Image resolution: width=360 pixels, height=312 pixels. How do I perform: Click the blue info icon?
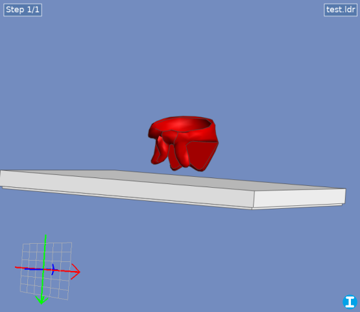(x=350, y=302)
